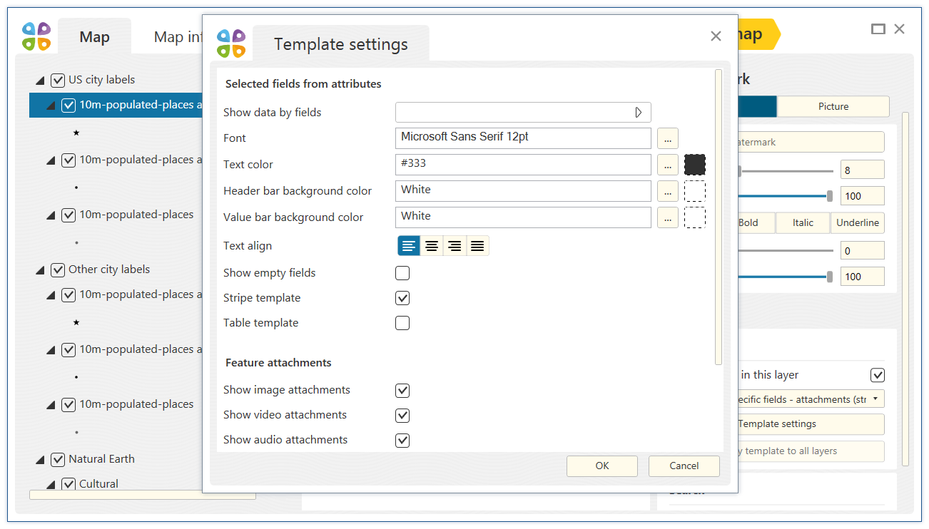Viewport: 929px width, 529px height.
Task: Select the Picture tab in watermark panel
Action: click(833, 106)
